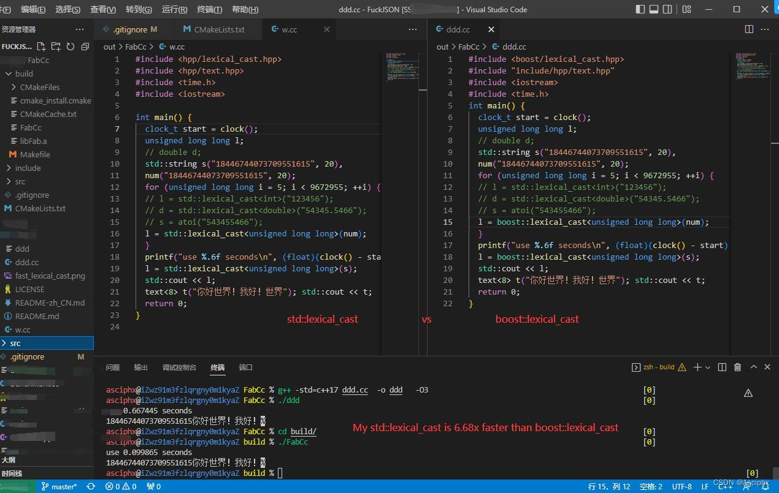The width and height of the screenshot is (779, 493).
Task: Switch to 调试控制台 debug console tab
Action: (179, 367)
